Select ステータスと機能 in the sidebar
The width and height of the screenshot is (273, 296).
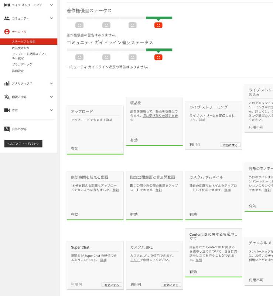pos(29,41)
